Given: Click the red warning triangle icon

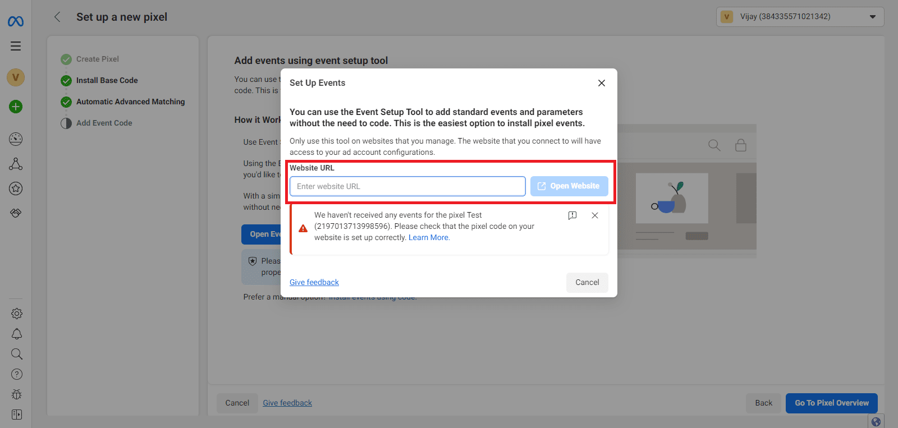Looking at the screenshot, I should tap(303, 228).
